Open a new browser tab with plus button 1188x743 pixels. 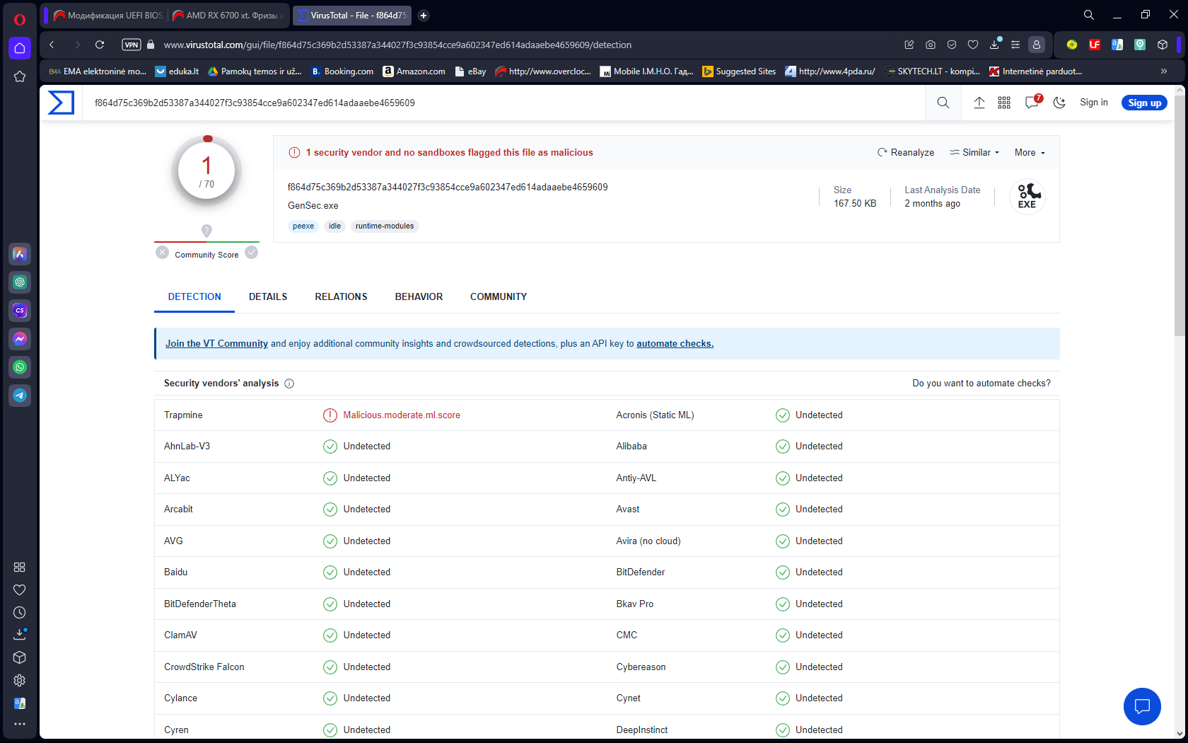[424, 16]
